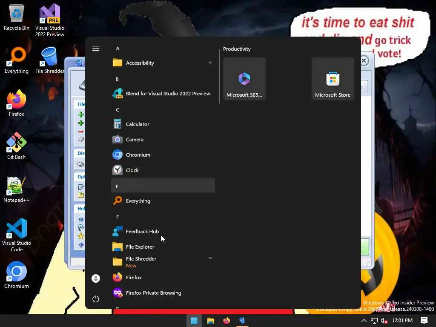The width and height of the screenshot is (436, 327).
Task: Open File Explorer from the taskbar
Action: pyautogui.click(x=210, y=321)
